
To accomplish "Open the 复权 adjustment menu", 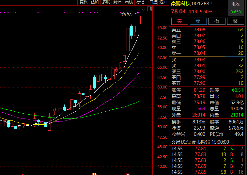I will point(83,2).
